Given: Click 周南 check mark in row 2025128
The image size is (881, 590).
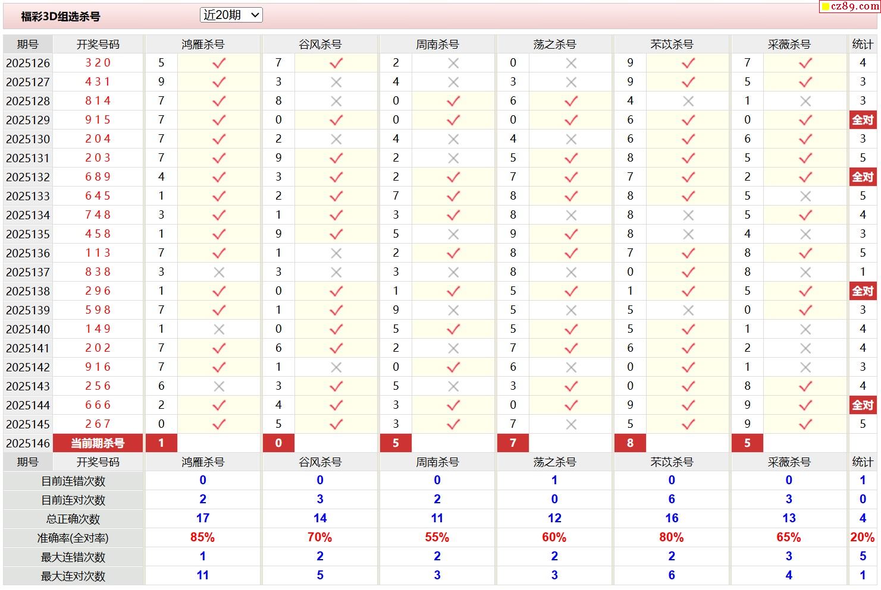Looking at the screenshot, I should tap(453, 101).
